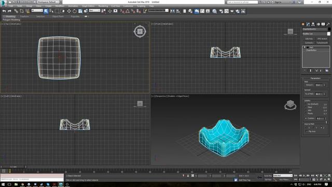This screenshot has height=187, width=332.
Task: Select Glass solidity radio button
Action: click(x=306, y=108)
